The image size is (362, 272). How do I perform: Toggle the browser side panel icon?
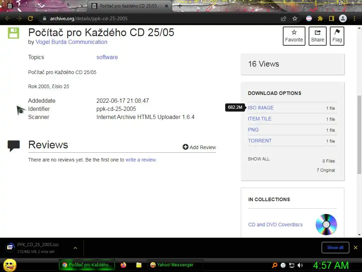pyautogui.click(x=332, y=18)
